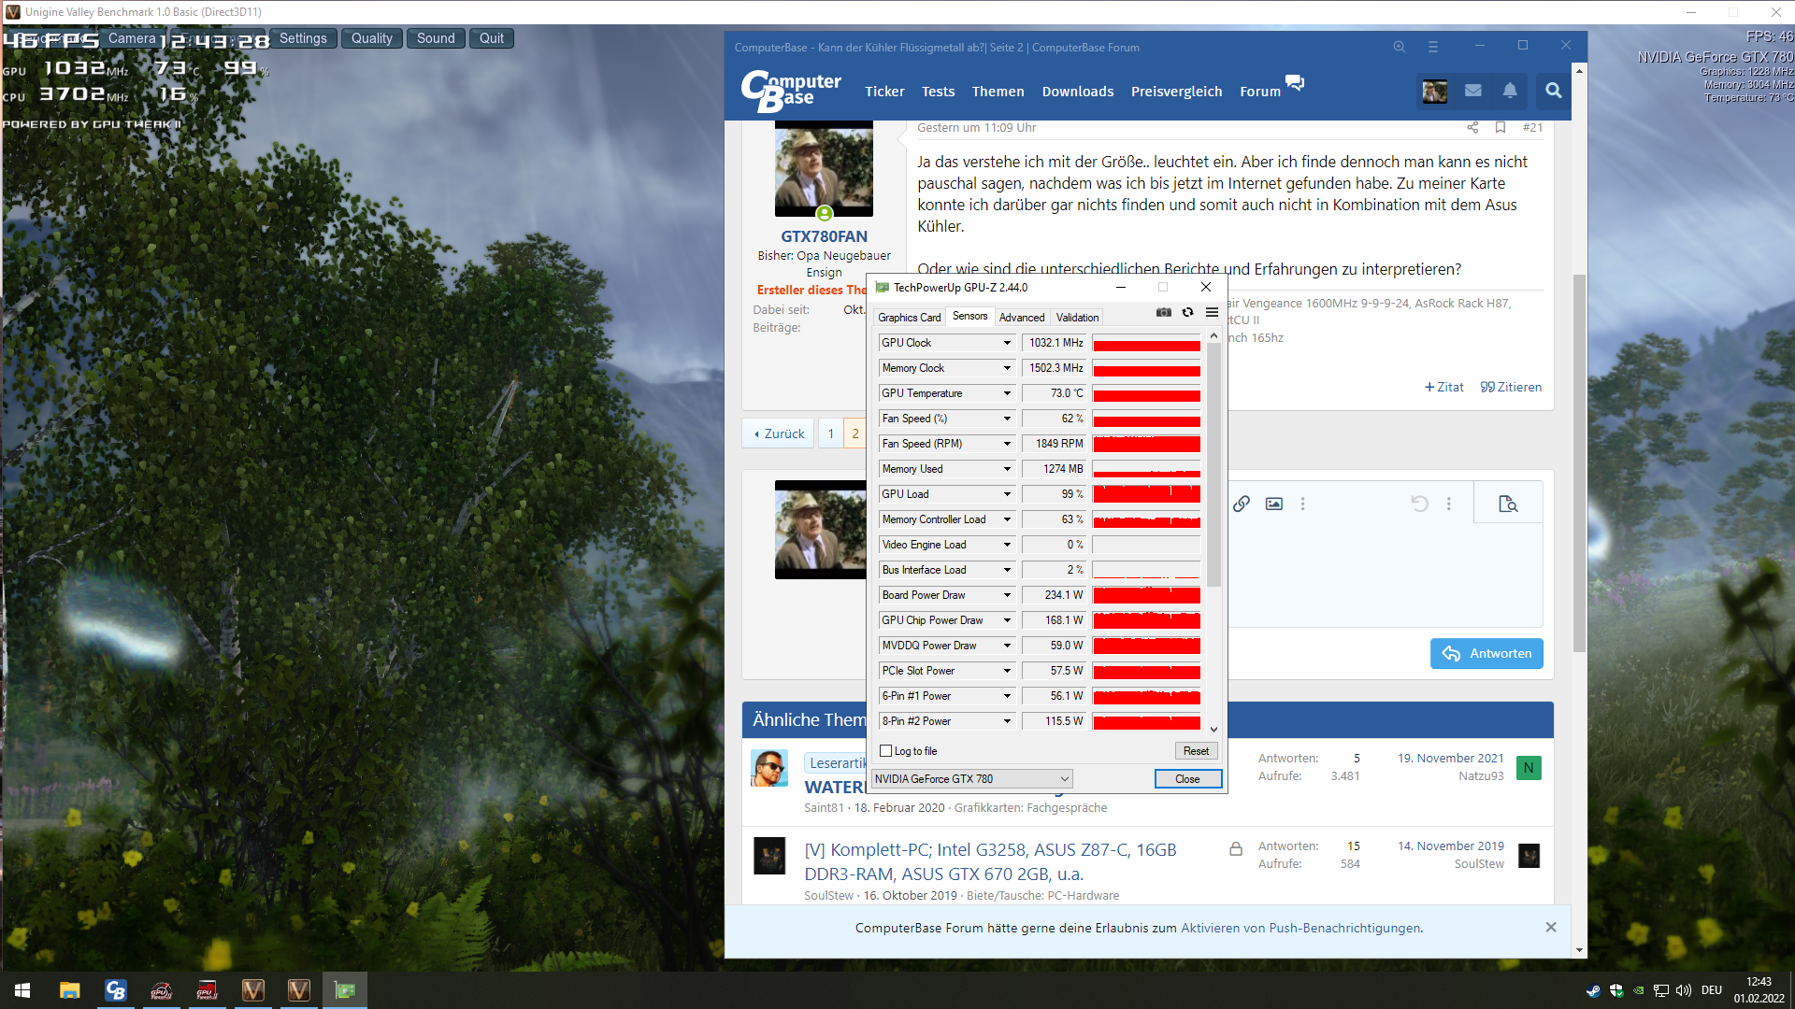Expand the Fan Speed (RPM) dropdown
The image size is (1795, 1009).
[x=1007, y=444]
